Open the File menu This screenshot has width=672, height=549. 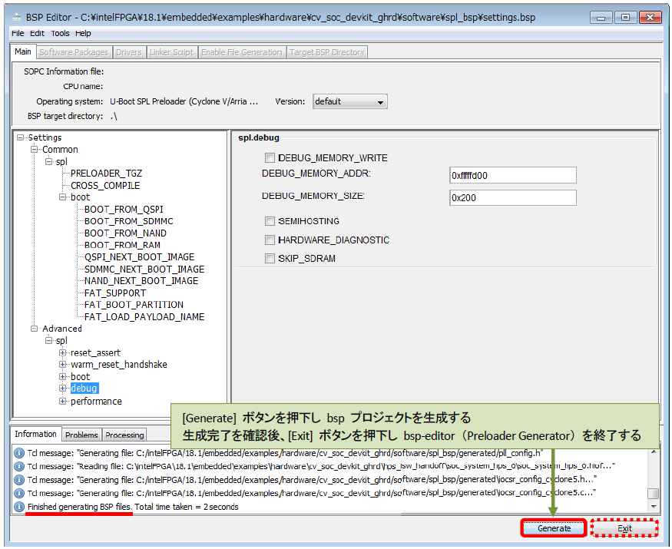pyautogui.click(x=18, y=33)
